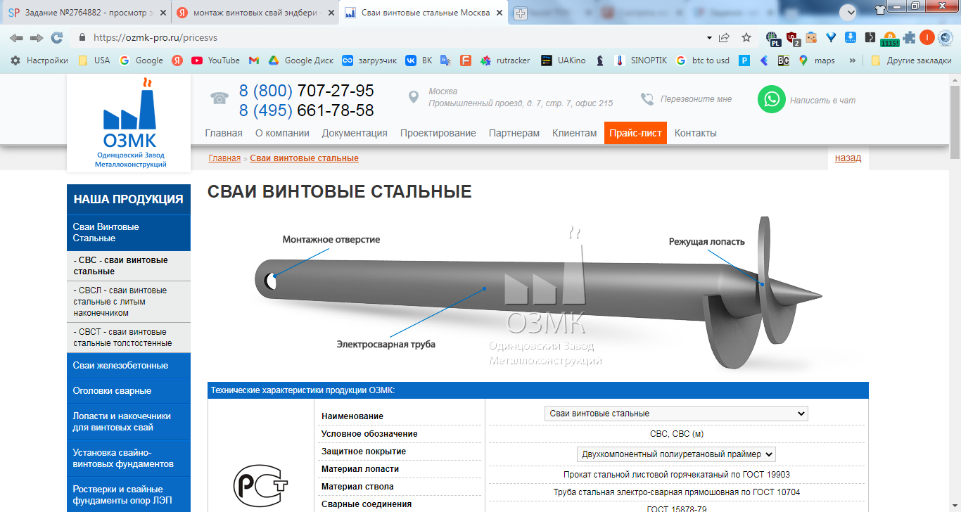
Task: Open the USA bookmarks folder
Action: [94, 60]
